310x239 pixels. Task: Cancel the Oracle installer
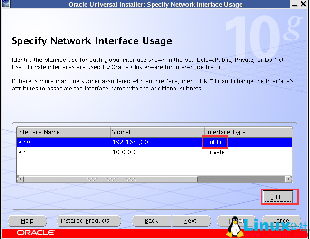281,220
